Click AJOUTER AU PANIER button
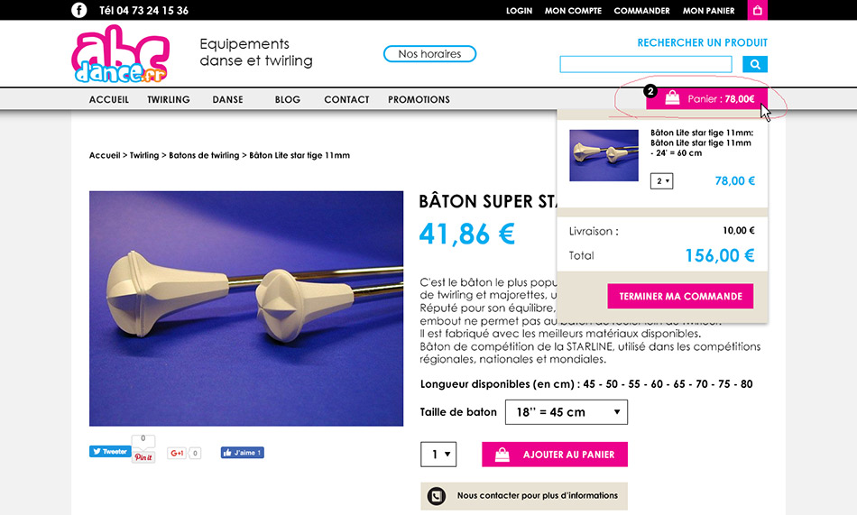857x515 pixels. (555, 455)
